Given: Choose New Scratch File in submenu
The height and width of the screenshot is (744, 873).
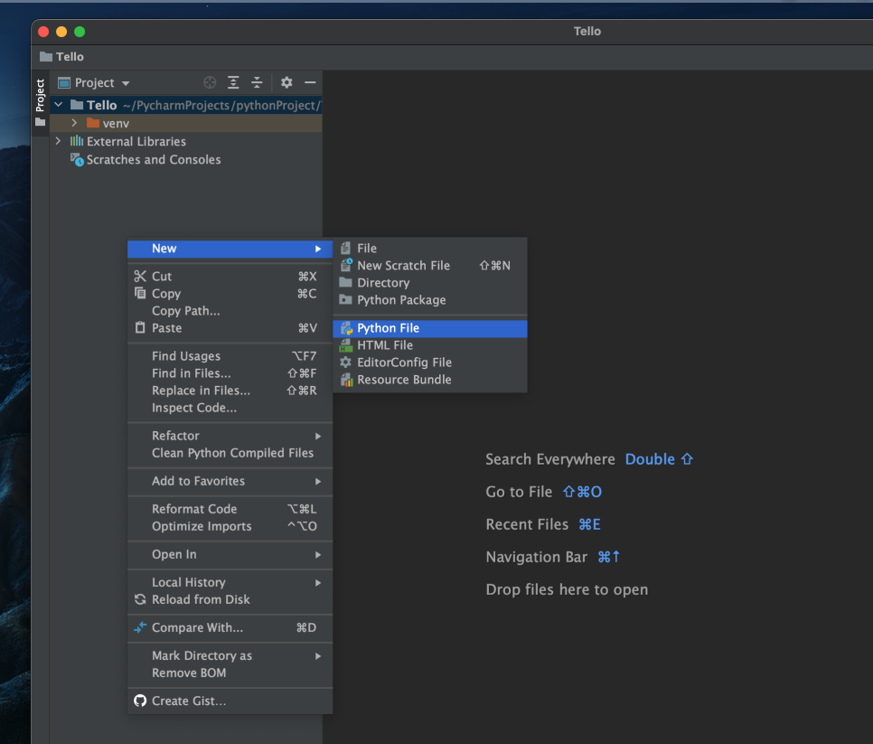Looking at the screenshot, I should point(430,266).
